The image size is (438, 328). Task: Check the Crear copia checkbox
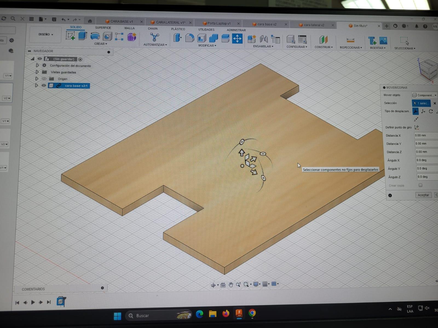(x=420, y=185)
